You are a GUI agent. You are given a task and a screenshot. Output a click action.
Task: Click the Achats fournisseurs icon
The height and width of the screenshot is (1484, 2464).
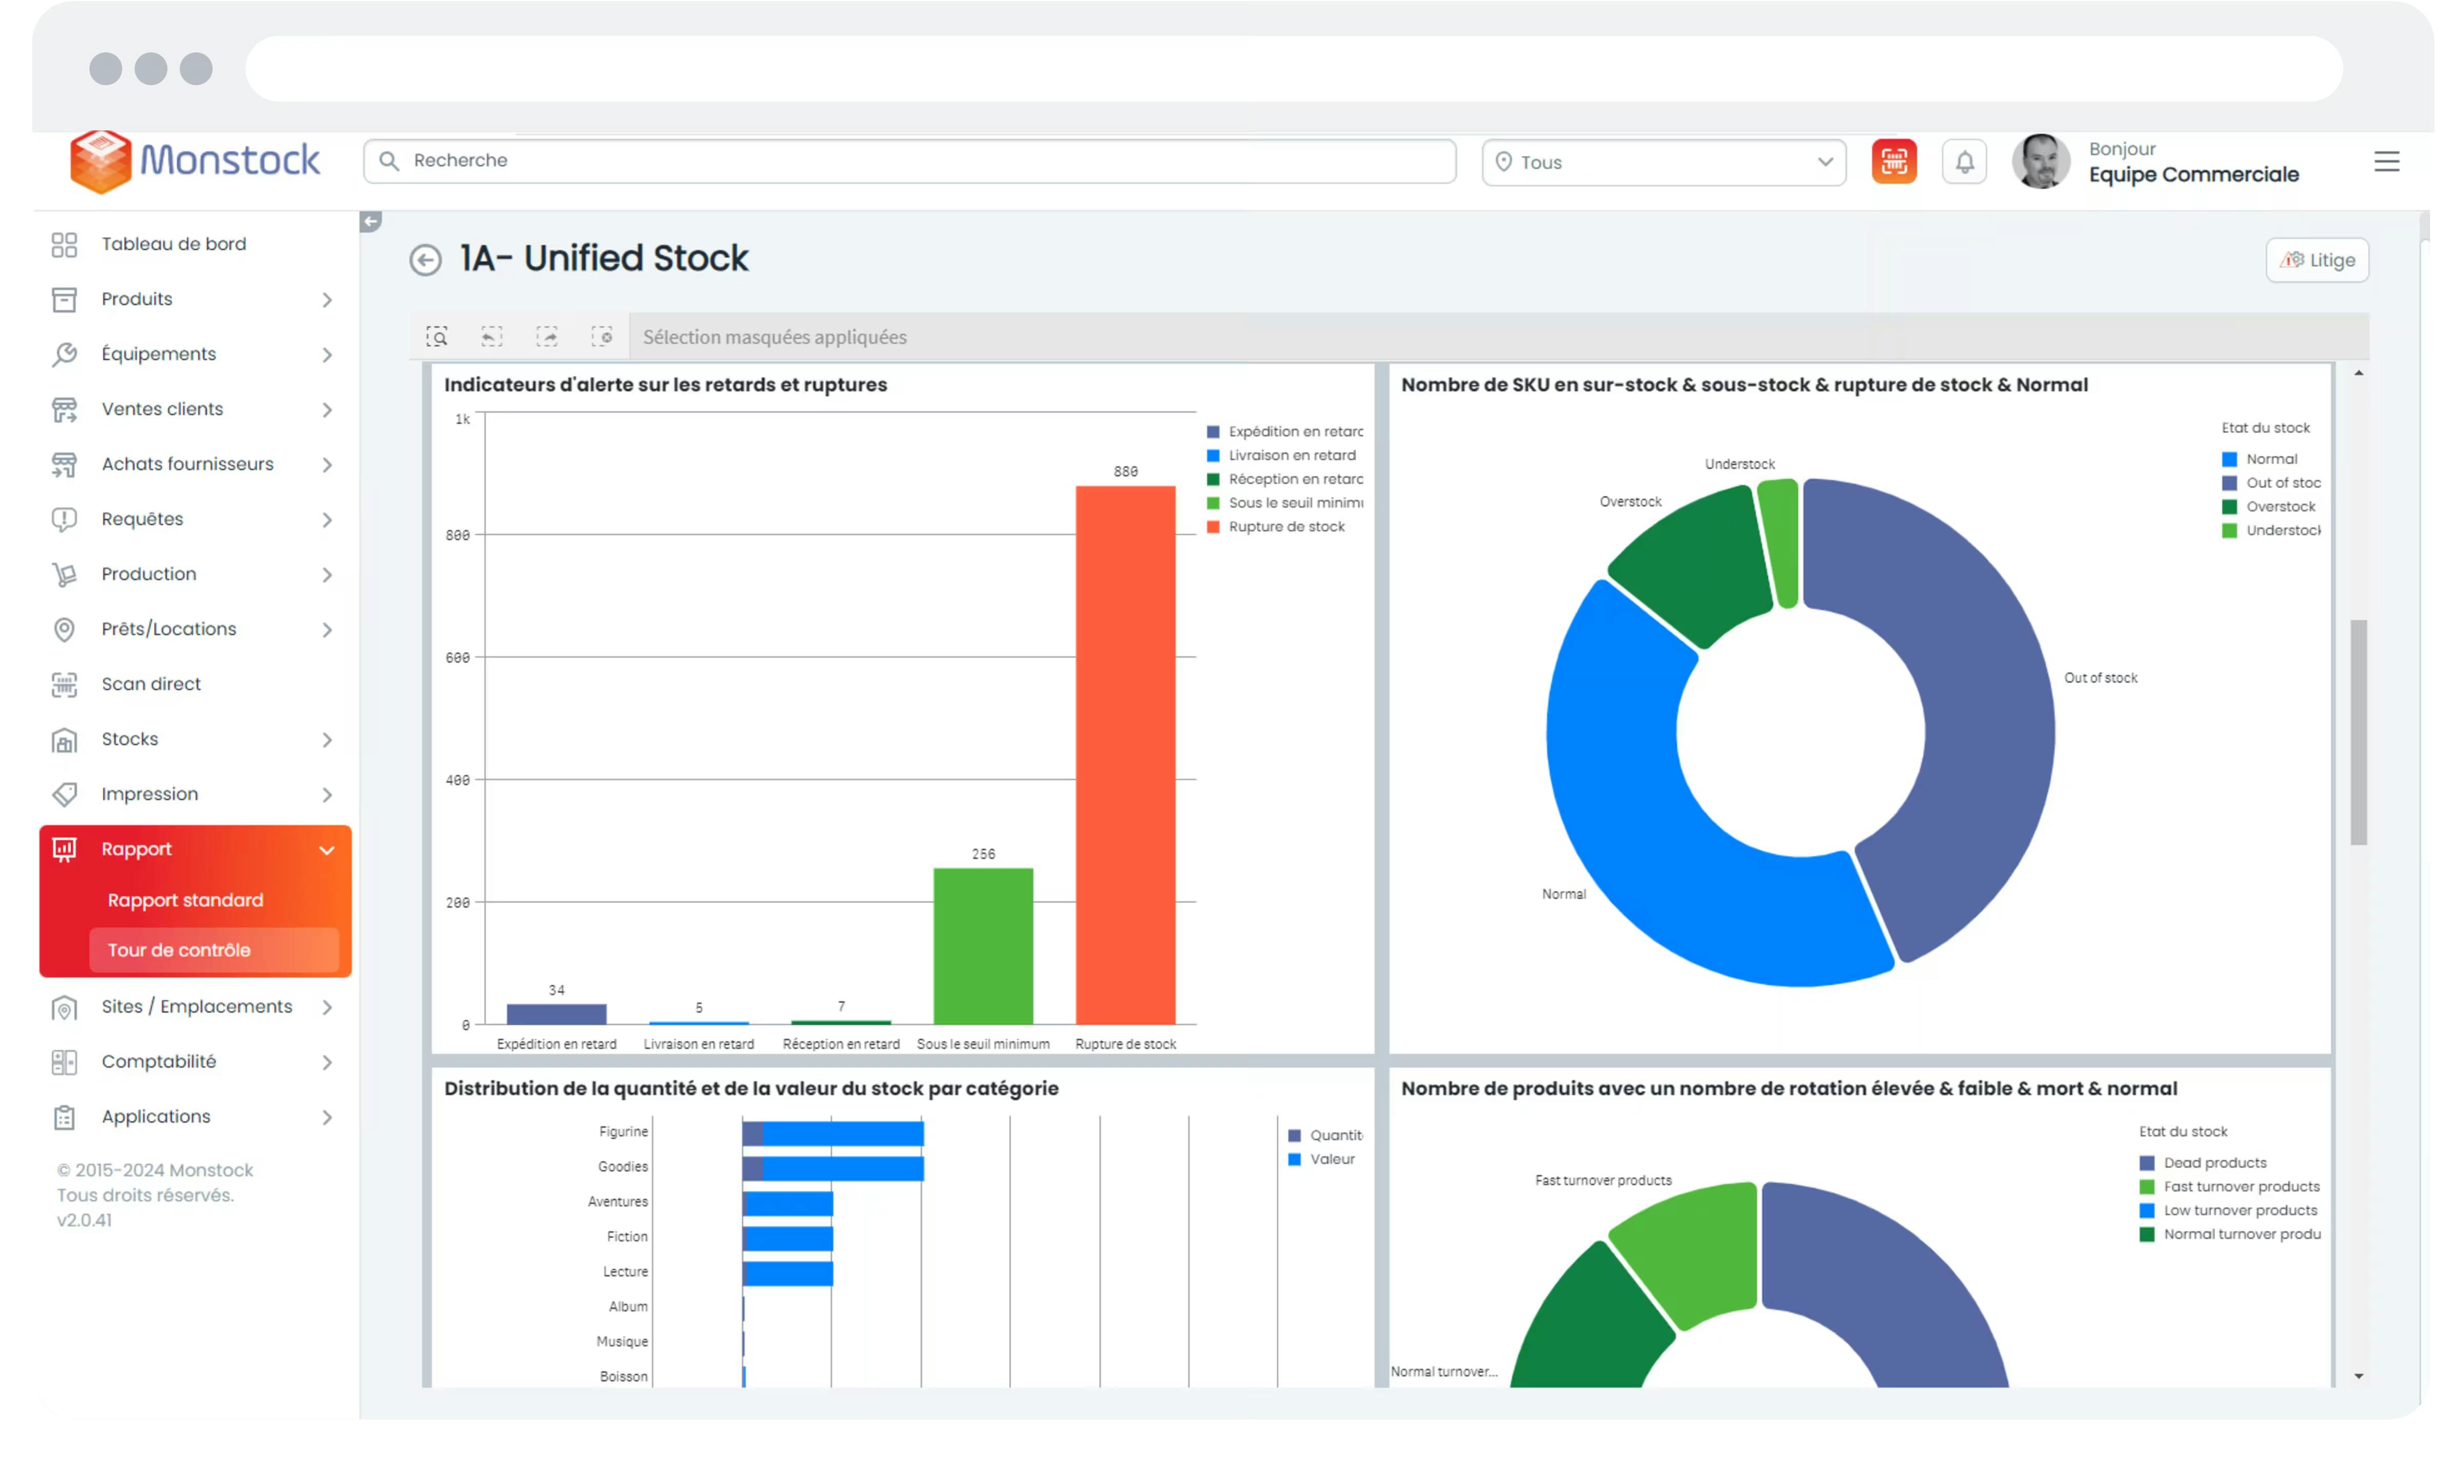(64, 465)
